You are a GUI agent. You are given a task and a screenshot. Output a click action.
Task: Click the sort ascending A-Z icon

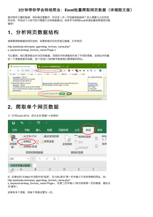[97, 138]
